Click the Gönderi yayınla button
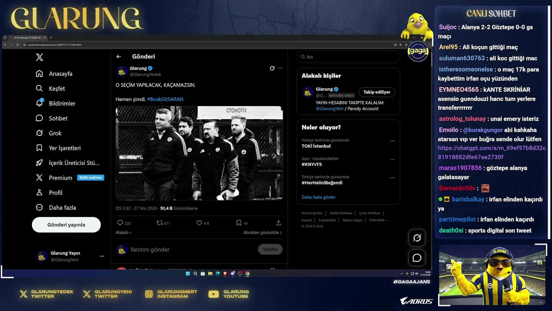The image size is (552, 311). coord(66,225)
